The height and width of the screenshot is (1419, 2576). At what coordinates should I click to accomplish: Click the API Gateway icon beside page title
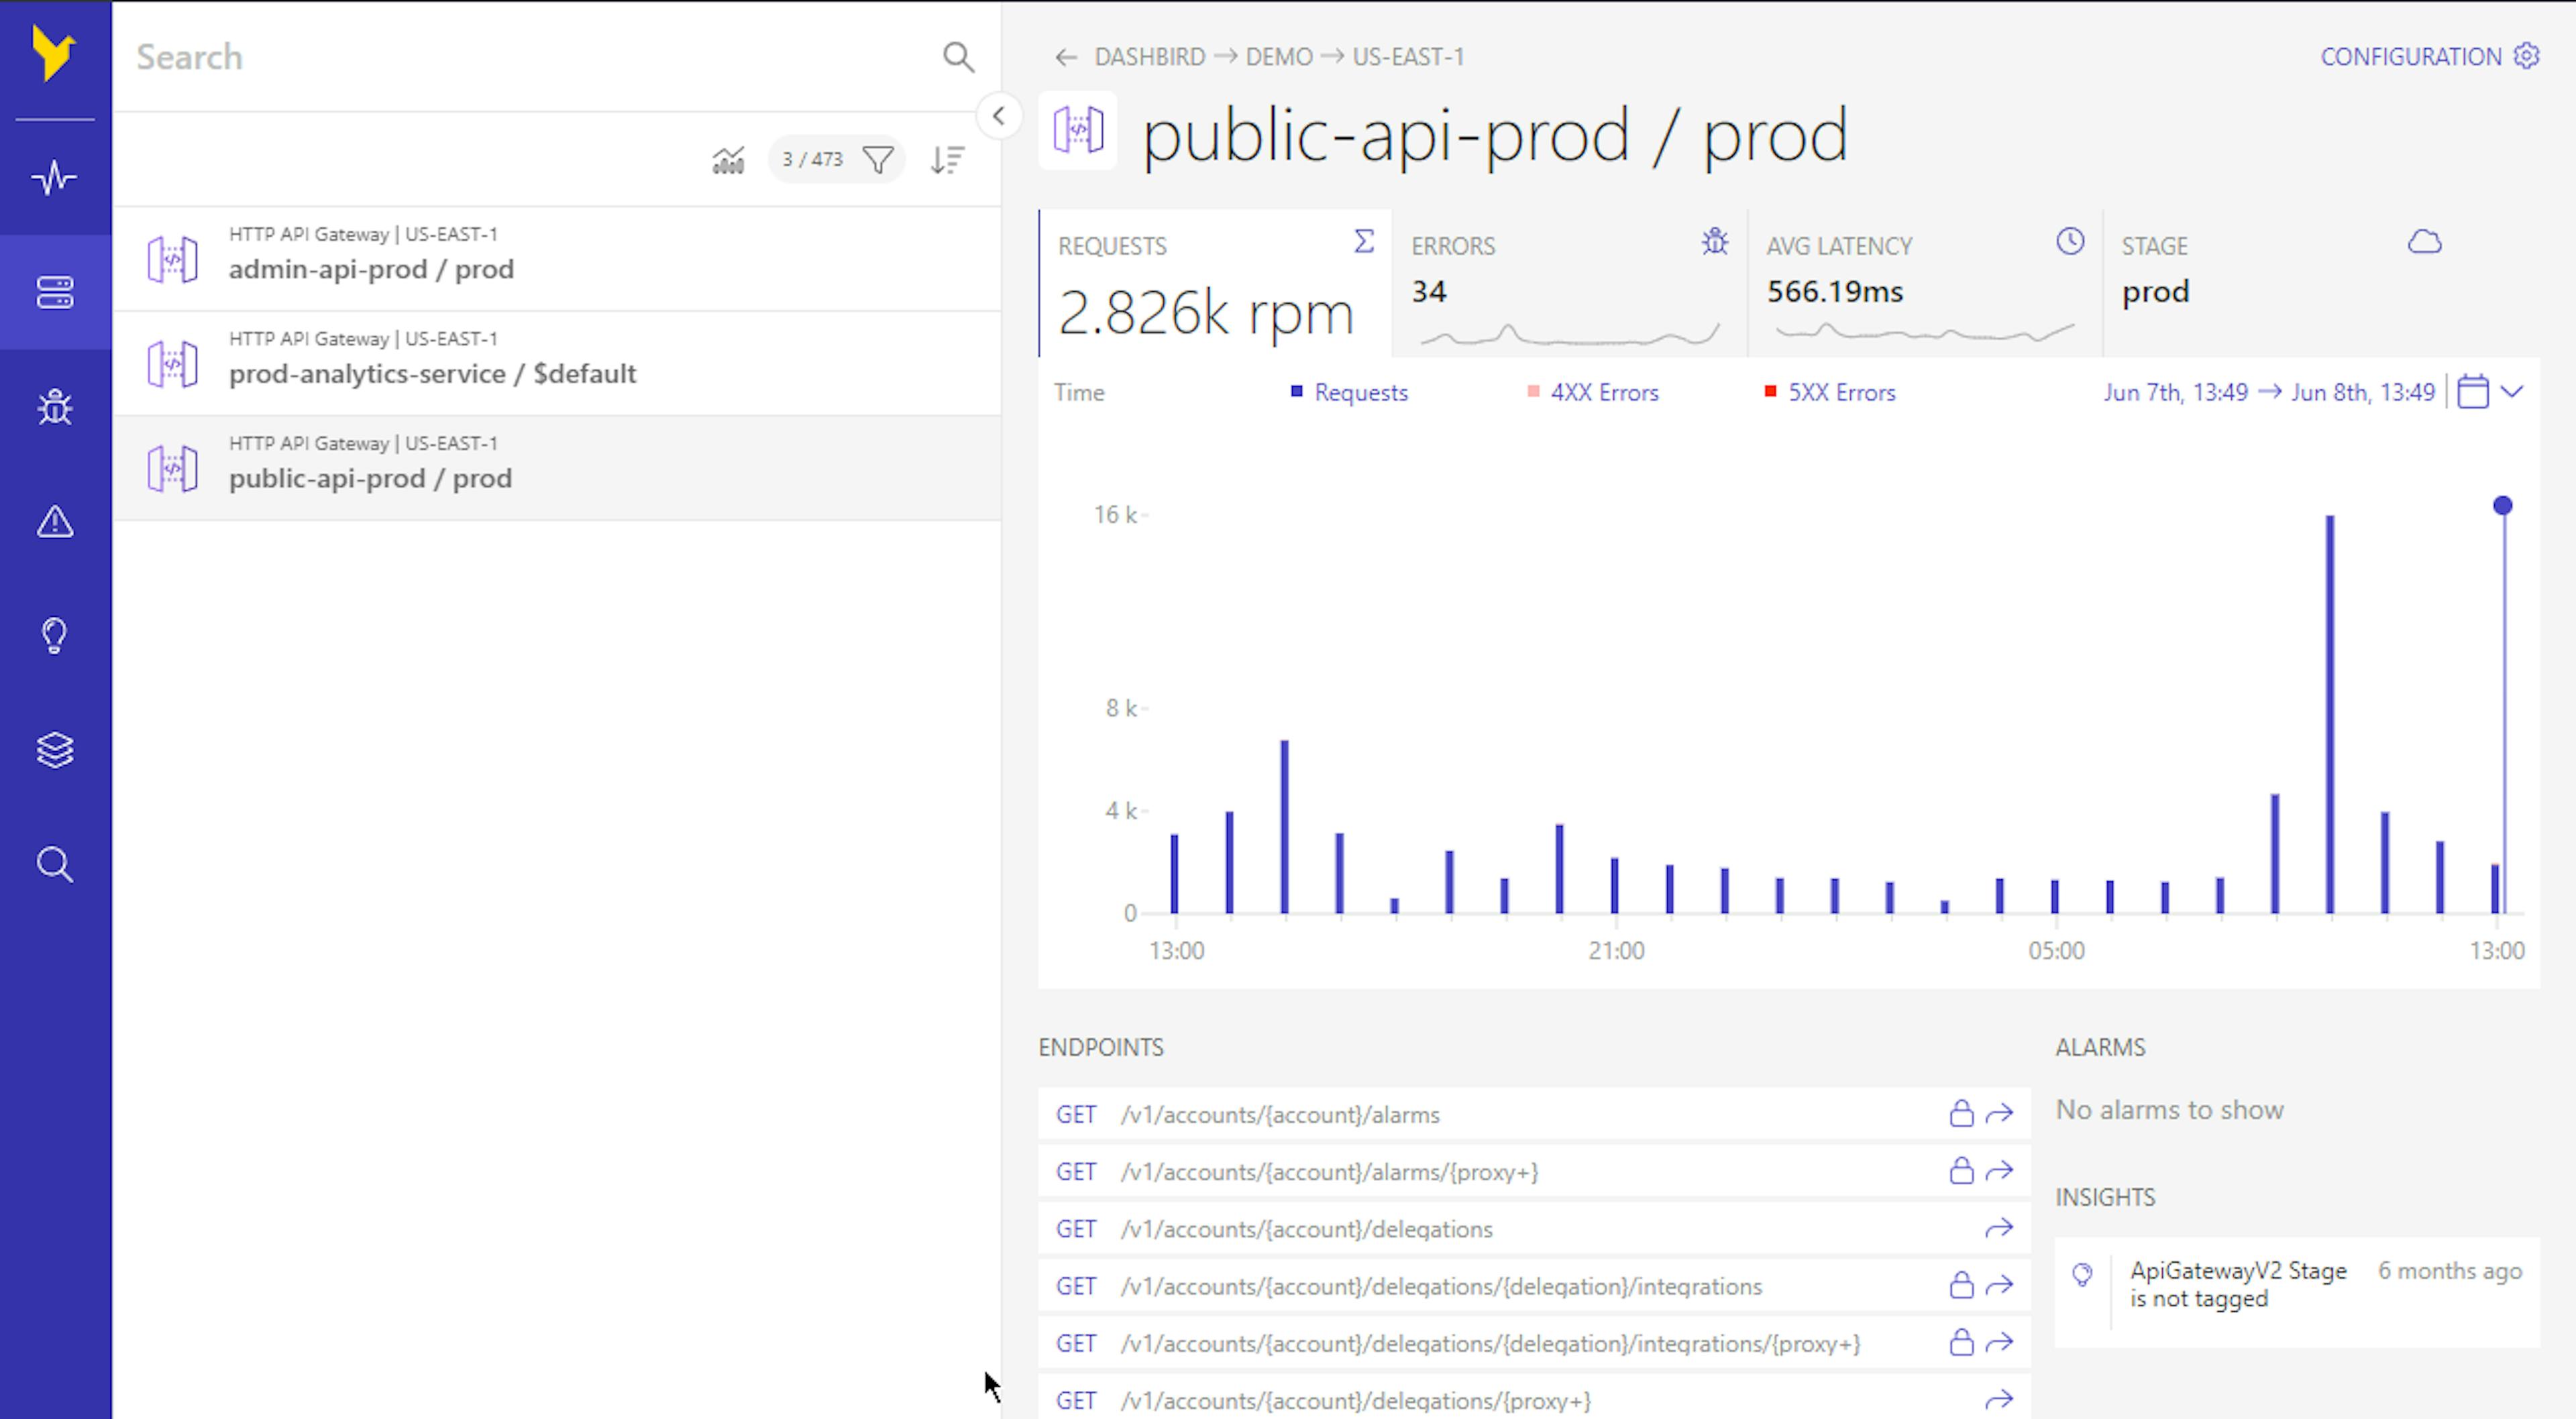tap(1078, 130)
